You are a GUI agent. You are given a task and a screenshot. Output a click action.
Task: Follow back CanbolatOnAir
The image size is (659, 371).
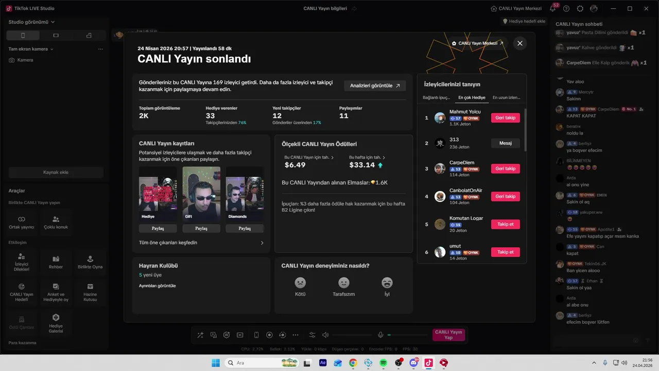tap(506, 196)
